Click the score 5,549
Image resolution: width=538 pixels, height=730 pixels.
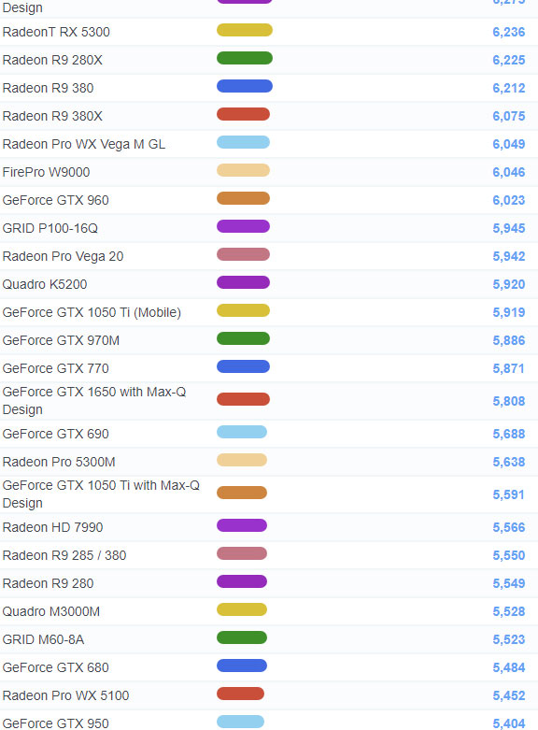[x=509, y=583]
